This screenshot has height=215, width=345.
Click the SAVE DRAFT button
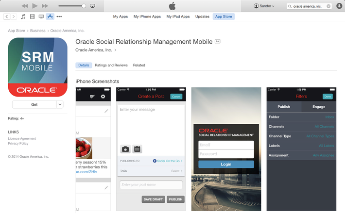click(x=153, y=199)
